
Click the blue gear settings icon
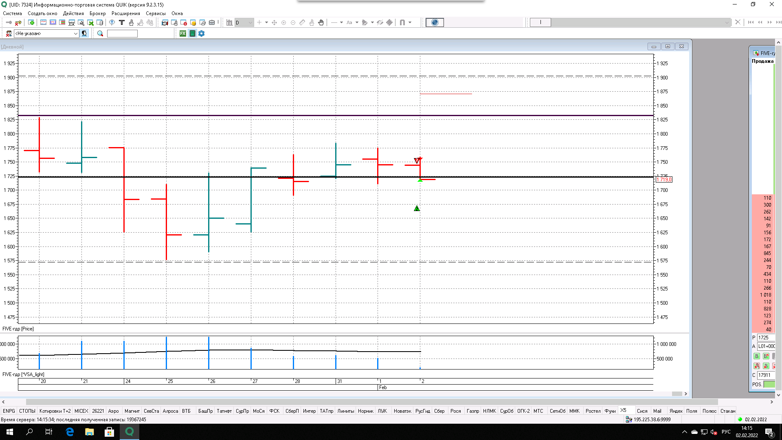pyautogui.click(x=202, y=33)
